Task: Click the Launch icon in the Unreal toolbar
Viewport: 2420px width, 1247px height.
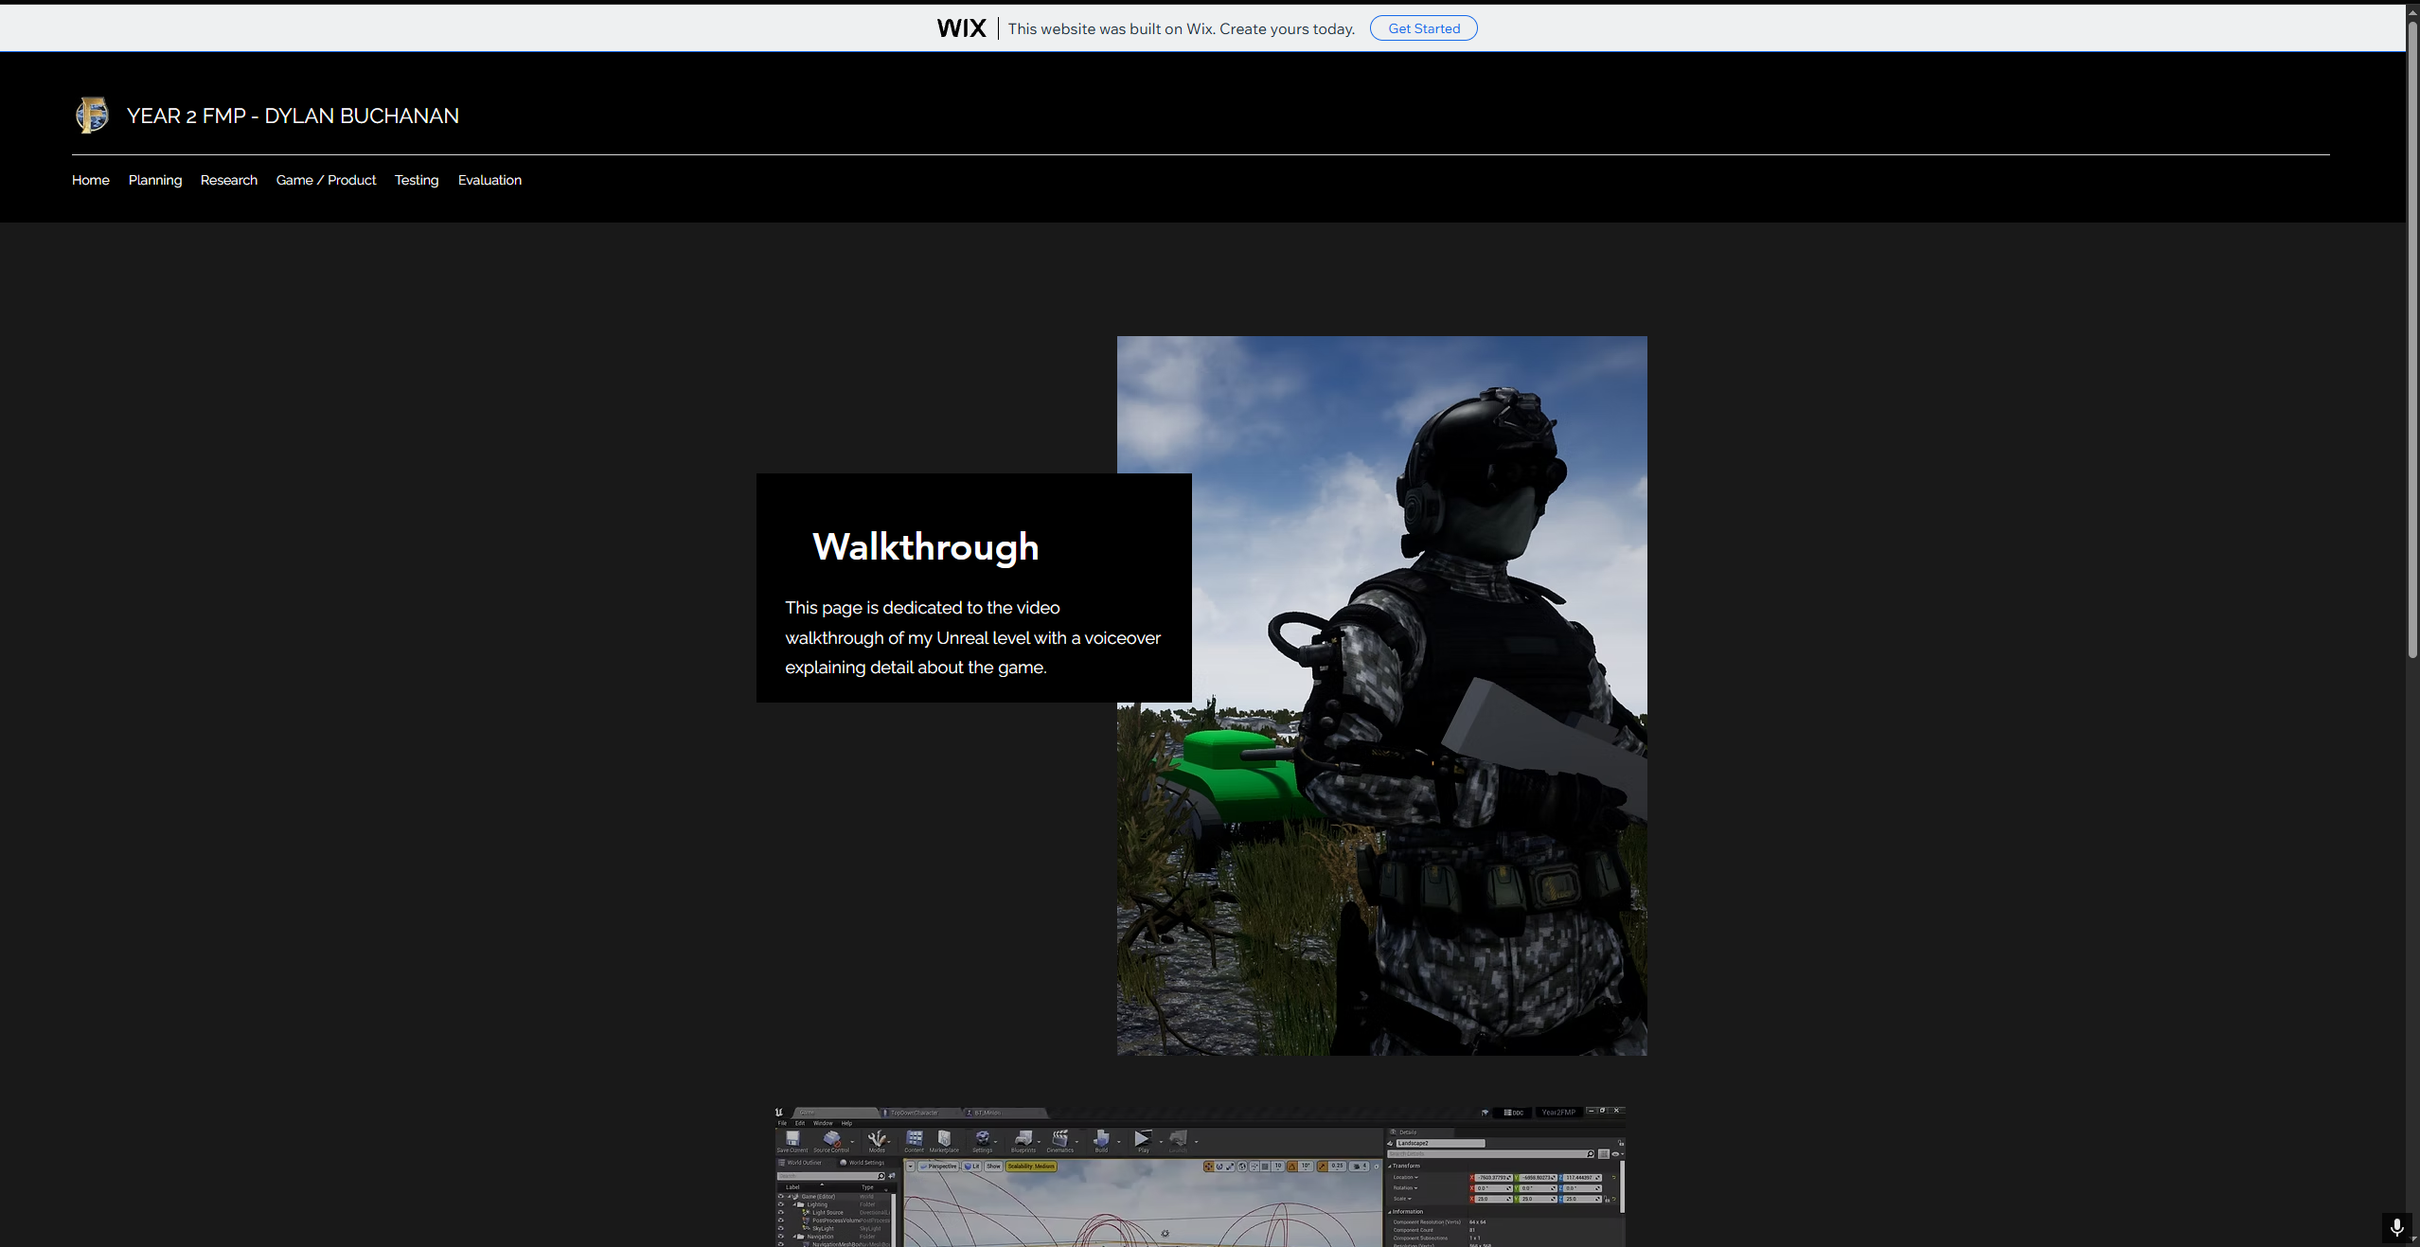Action: [1178, 1139]
